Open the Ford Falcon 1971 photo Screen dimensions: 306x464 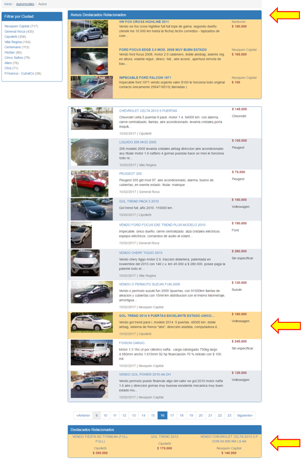tap(92, 87)
